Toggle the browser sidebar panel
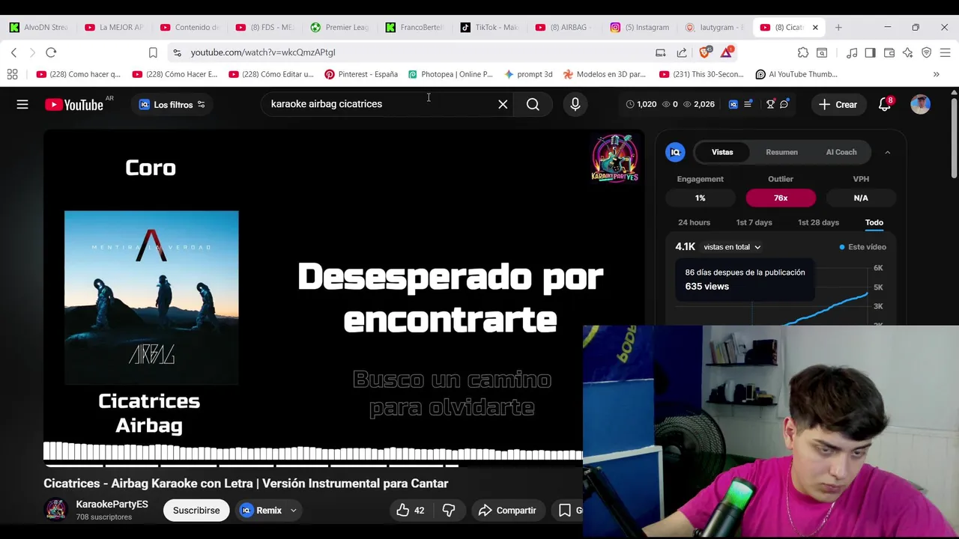The height and width of the screenshot is (539, 959). pyautogui.click(x=870, y=52)
